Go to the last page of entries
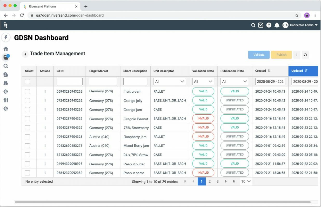 click(234, 181)
